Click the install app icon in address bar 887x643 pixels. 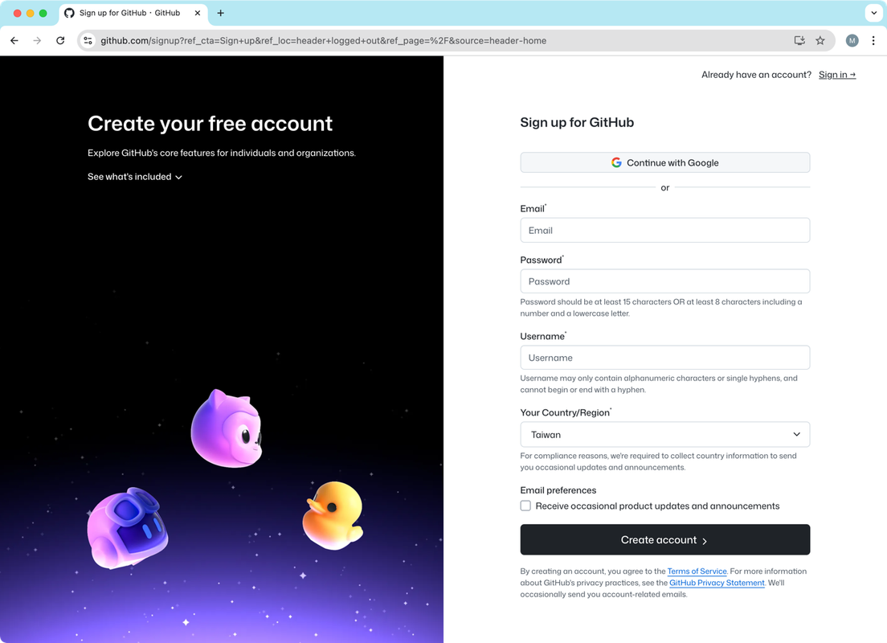pos(799,41)
